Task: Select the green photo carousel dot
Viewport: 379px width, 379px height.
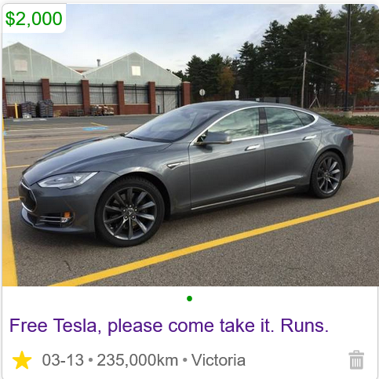Action: 190,298
